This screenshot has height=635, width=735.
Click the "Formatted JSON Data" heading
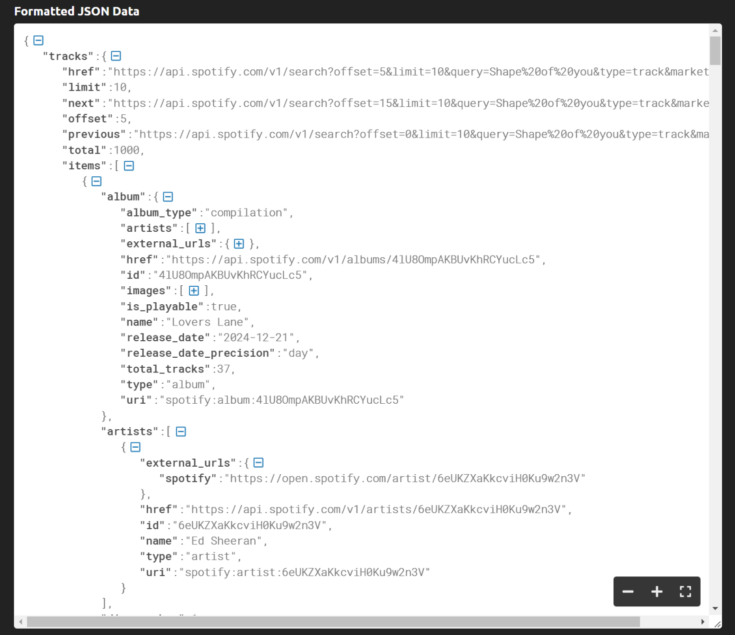click(x=77, y=11)
